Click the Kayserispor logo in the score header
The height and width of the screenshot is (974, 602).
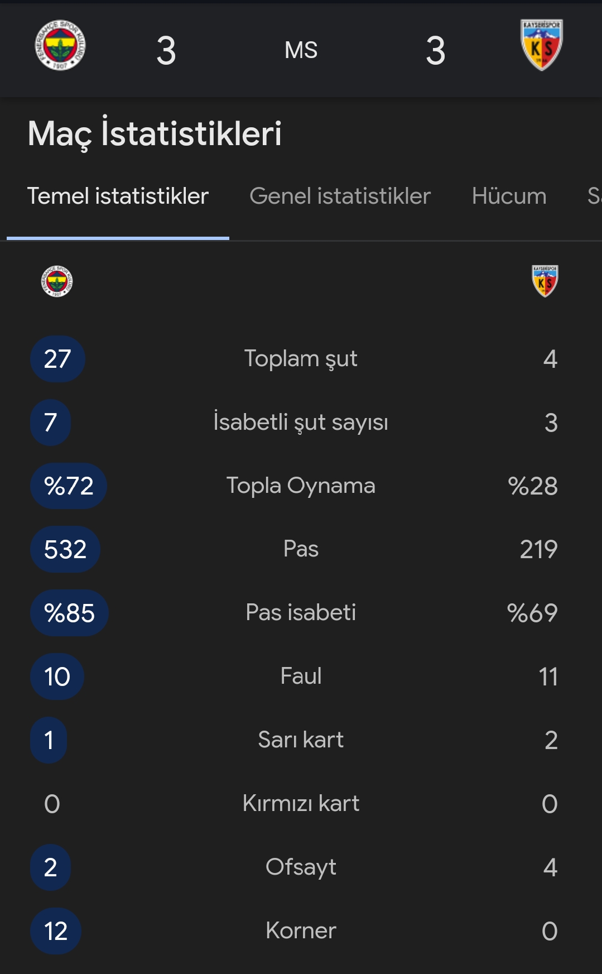tap(541, 45)
